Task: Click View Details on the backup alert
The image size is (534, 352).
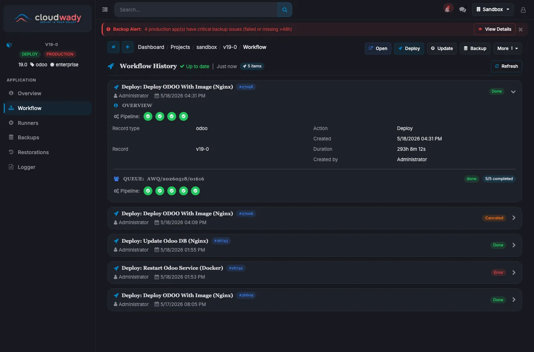Action: pos(495,29)
